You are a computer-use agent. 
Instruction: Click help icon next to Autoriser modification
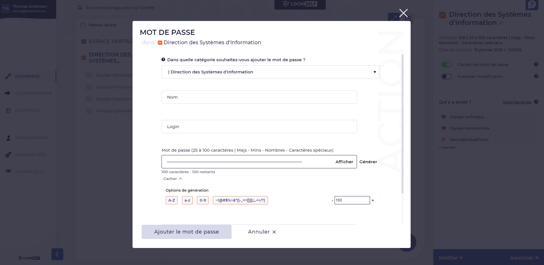coord(536,76)
